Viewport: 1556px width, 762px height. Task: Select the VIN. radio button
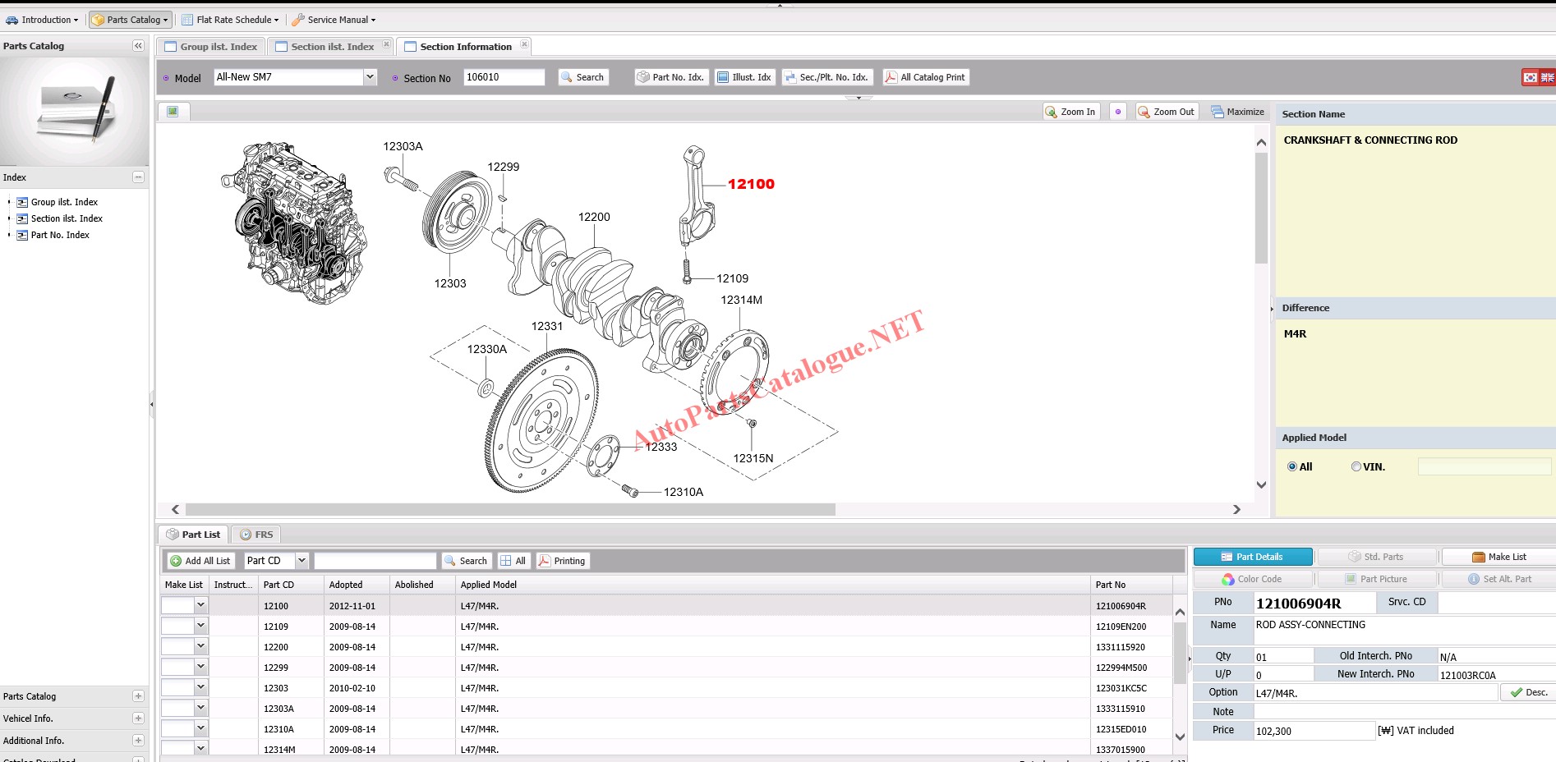coord(1356,466)
